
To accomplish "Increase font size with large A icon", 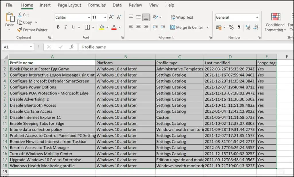I will tap(111, 17).
